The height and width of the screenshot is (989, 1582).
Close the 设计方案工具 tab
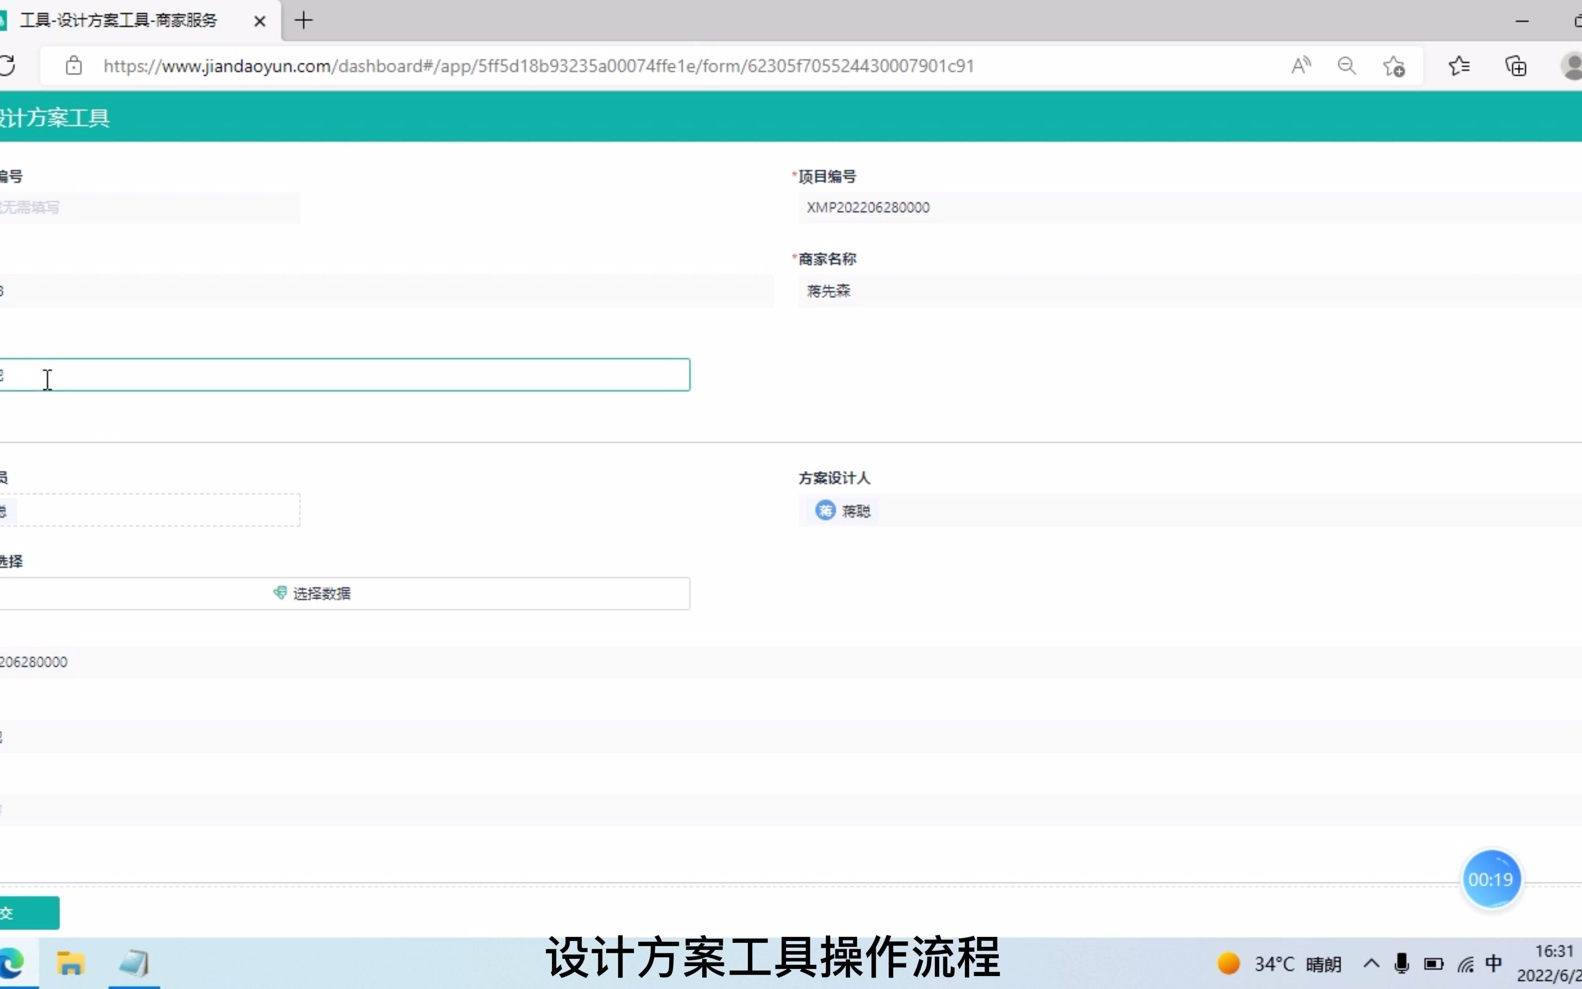(x=260, y=22)
